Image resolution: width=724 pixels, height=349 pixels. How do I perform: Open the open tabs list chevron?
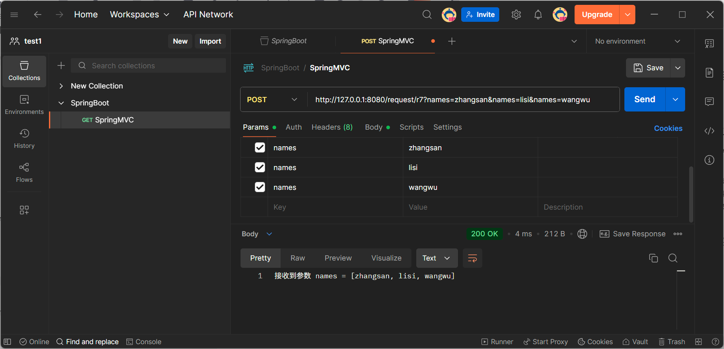tap(574, 41)
